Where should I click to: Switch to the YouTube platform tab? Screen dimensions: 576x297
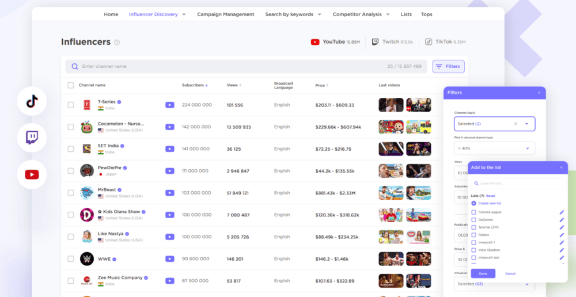(x=335, y=42)
